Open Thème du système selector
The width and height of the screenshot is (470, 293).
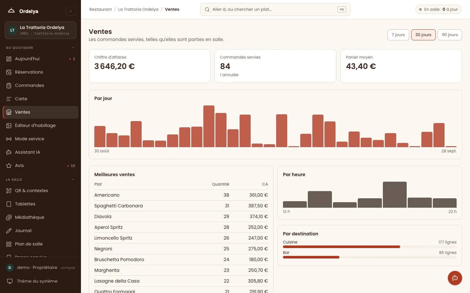pyautogui.click(x=40, y=281)
